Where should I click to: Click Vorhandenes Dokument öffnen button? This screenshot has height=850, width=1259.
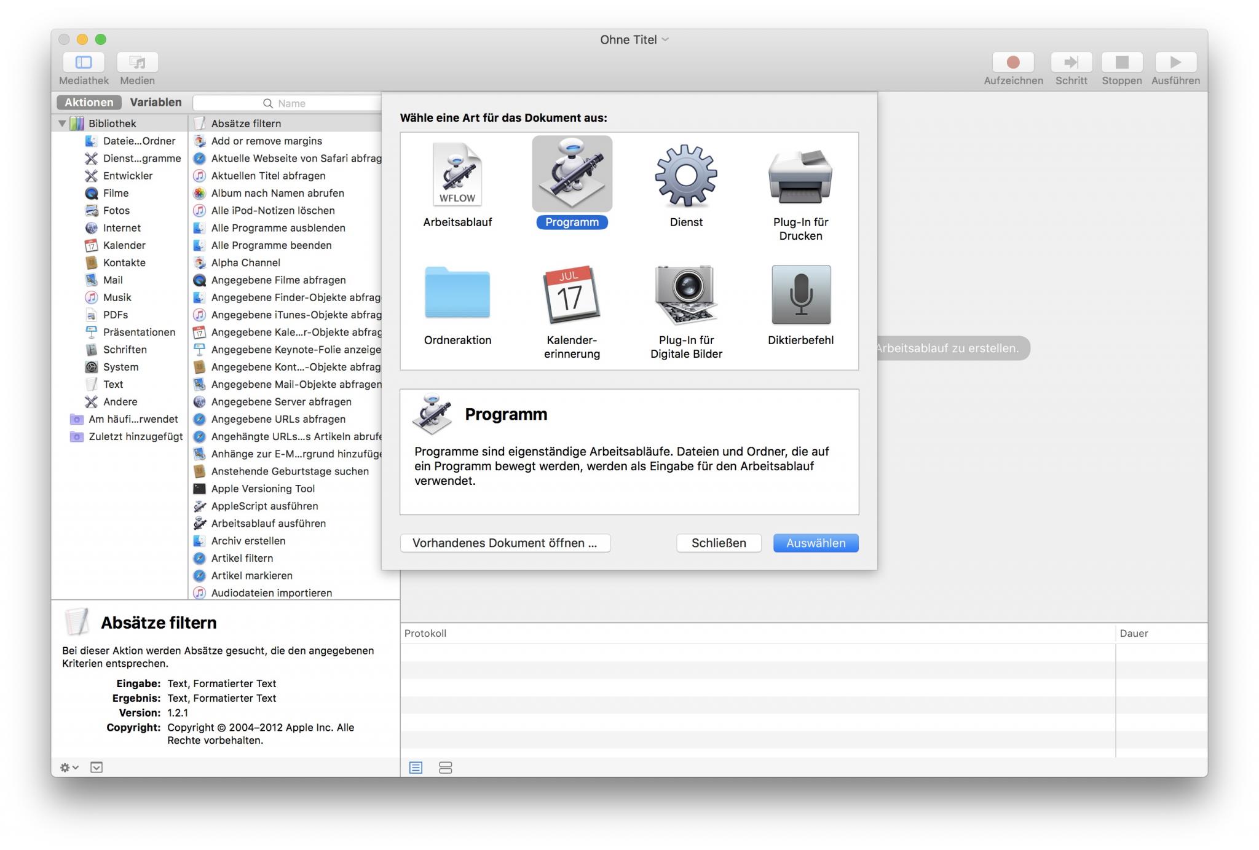(x=505, y=543)
